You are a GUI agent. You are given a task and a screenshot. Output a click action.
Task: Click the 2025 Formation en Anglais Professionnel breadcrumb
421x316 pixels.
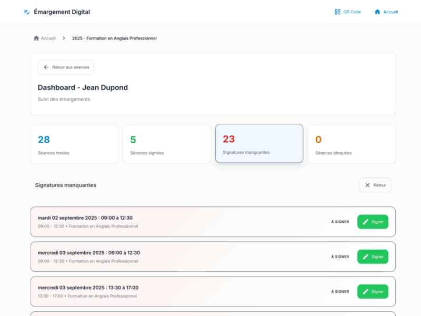[x=114, y=38]
